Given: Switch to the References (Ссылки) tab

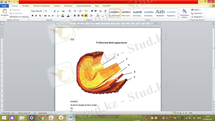Looking at the screenshot, I should pyautogui.click(x=57, y=6).
